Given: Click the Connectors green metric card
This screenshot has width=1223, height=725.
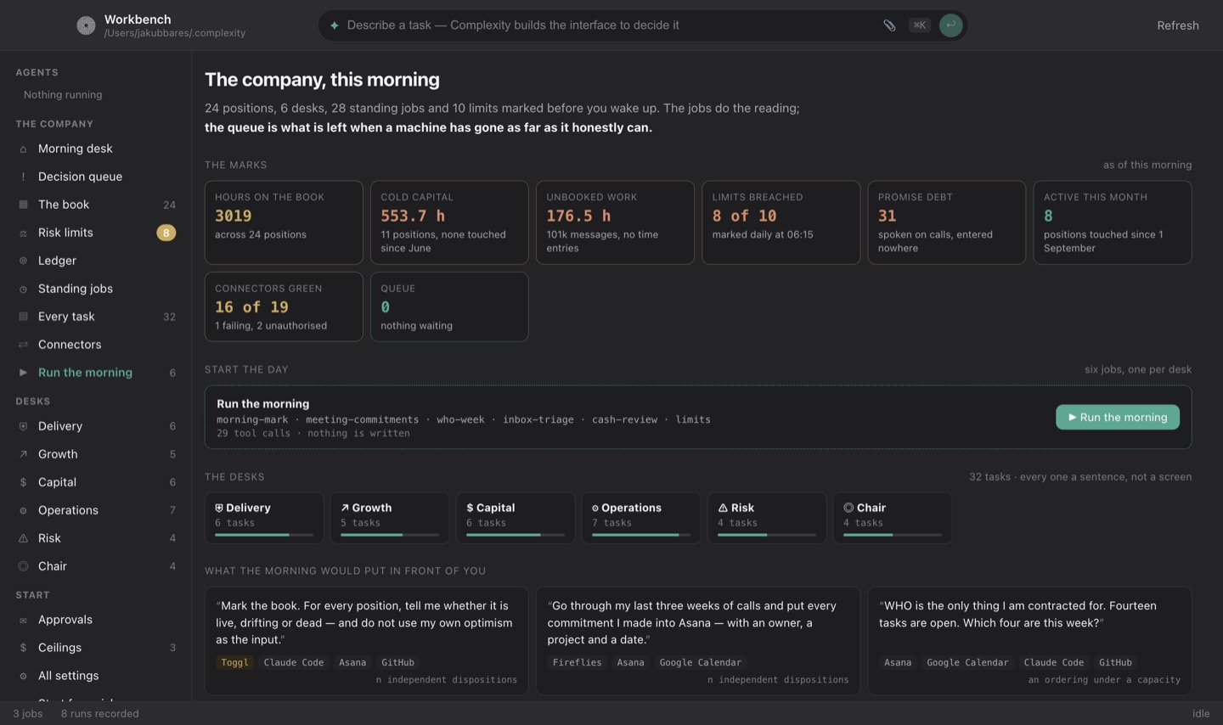Looking at the screenshot, I should (x=284, y=306).
